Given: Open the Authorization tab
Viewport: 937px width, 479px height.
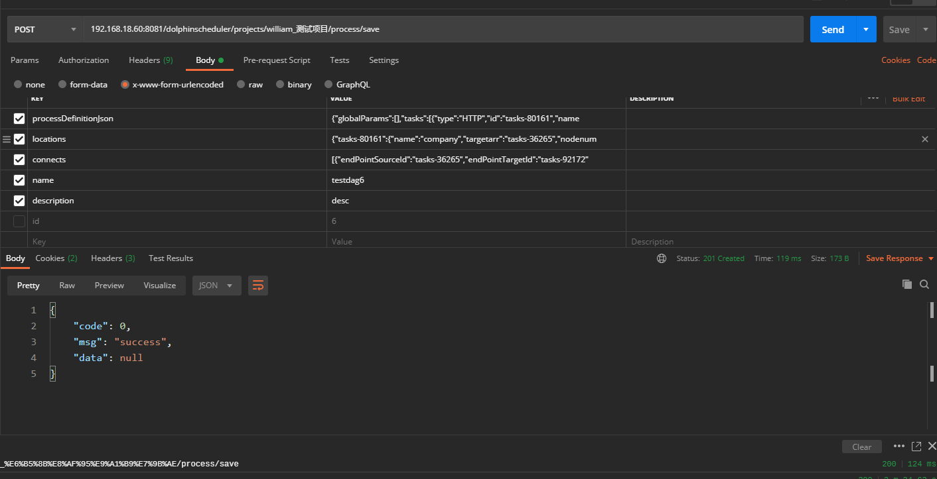Looking at the screenshot, I should click(x=84, y=60).
